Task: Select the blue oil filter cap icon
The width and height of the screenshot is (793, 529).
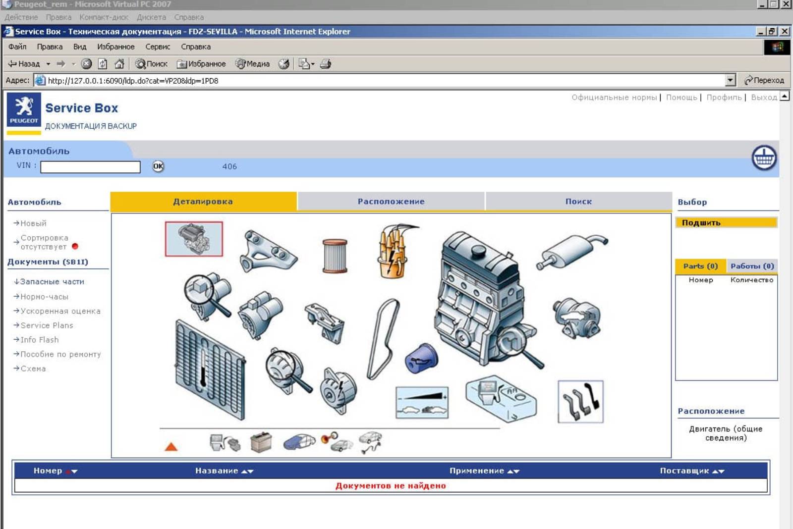Action: click(x=421, y=358)
